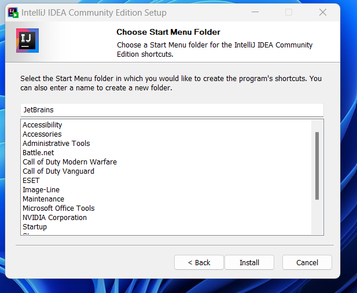Click the JetBrains folder name field
The height and width of the screenshot is (293, 357).
[172, 110]
